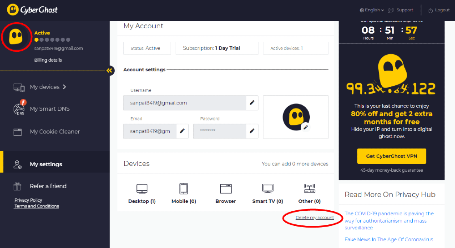Open Billing details link

point(48,60)
